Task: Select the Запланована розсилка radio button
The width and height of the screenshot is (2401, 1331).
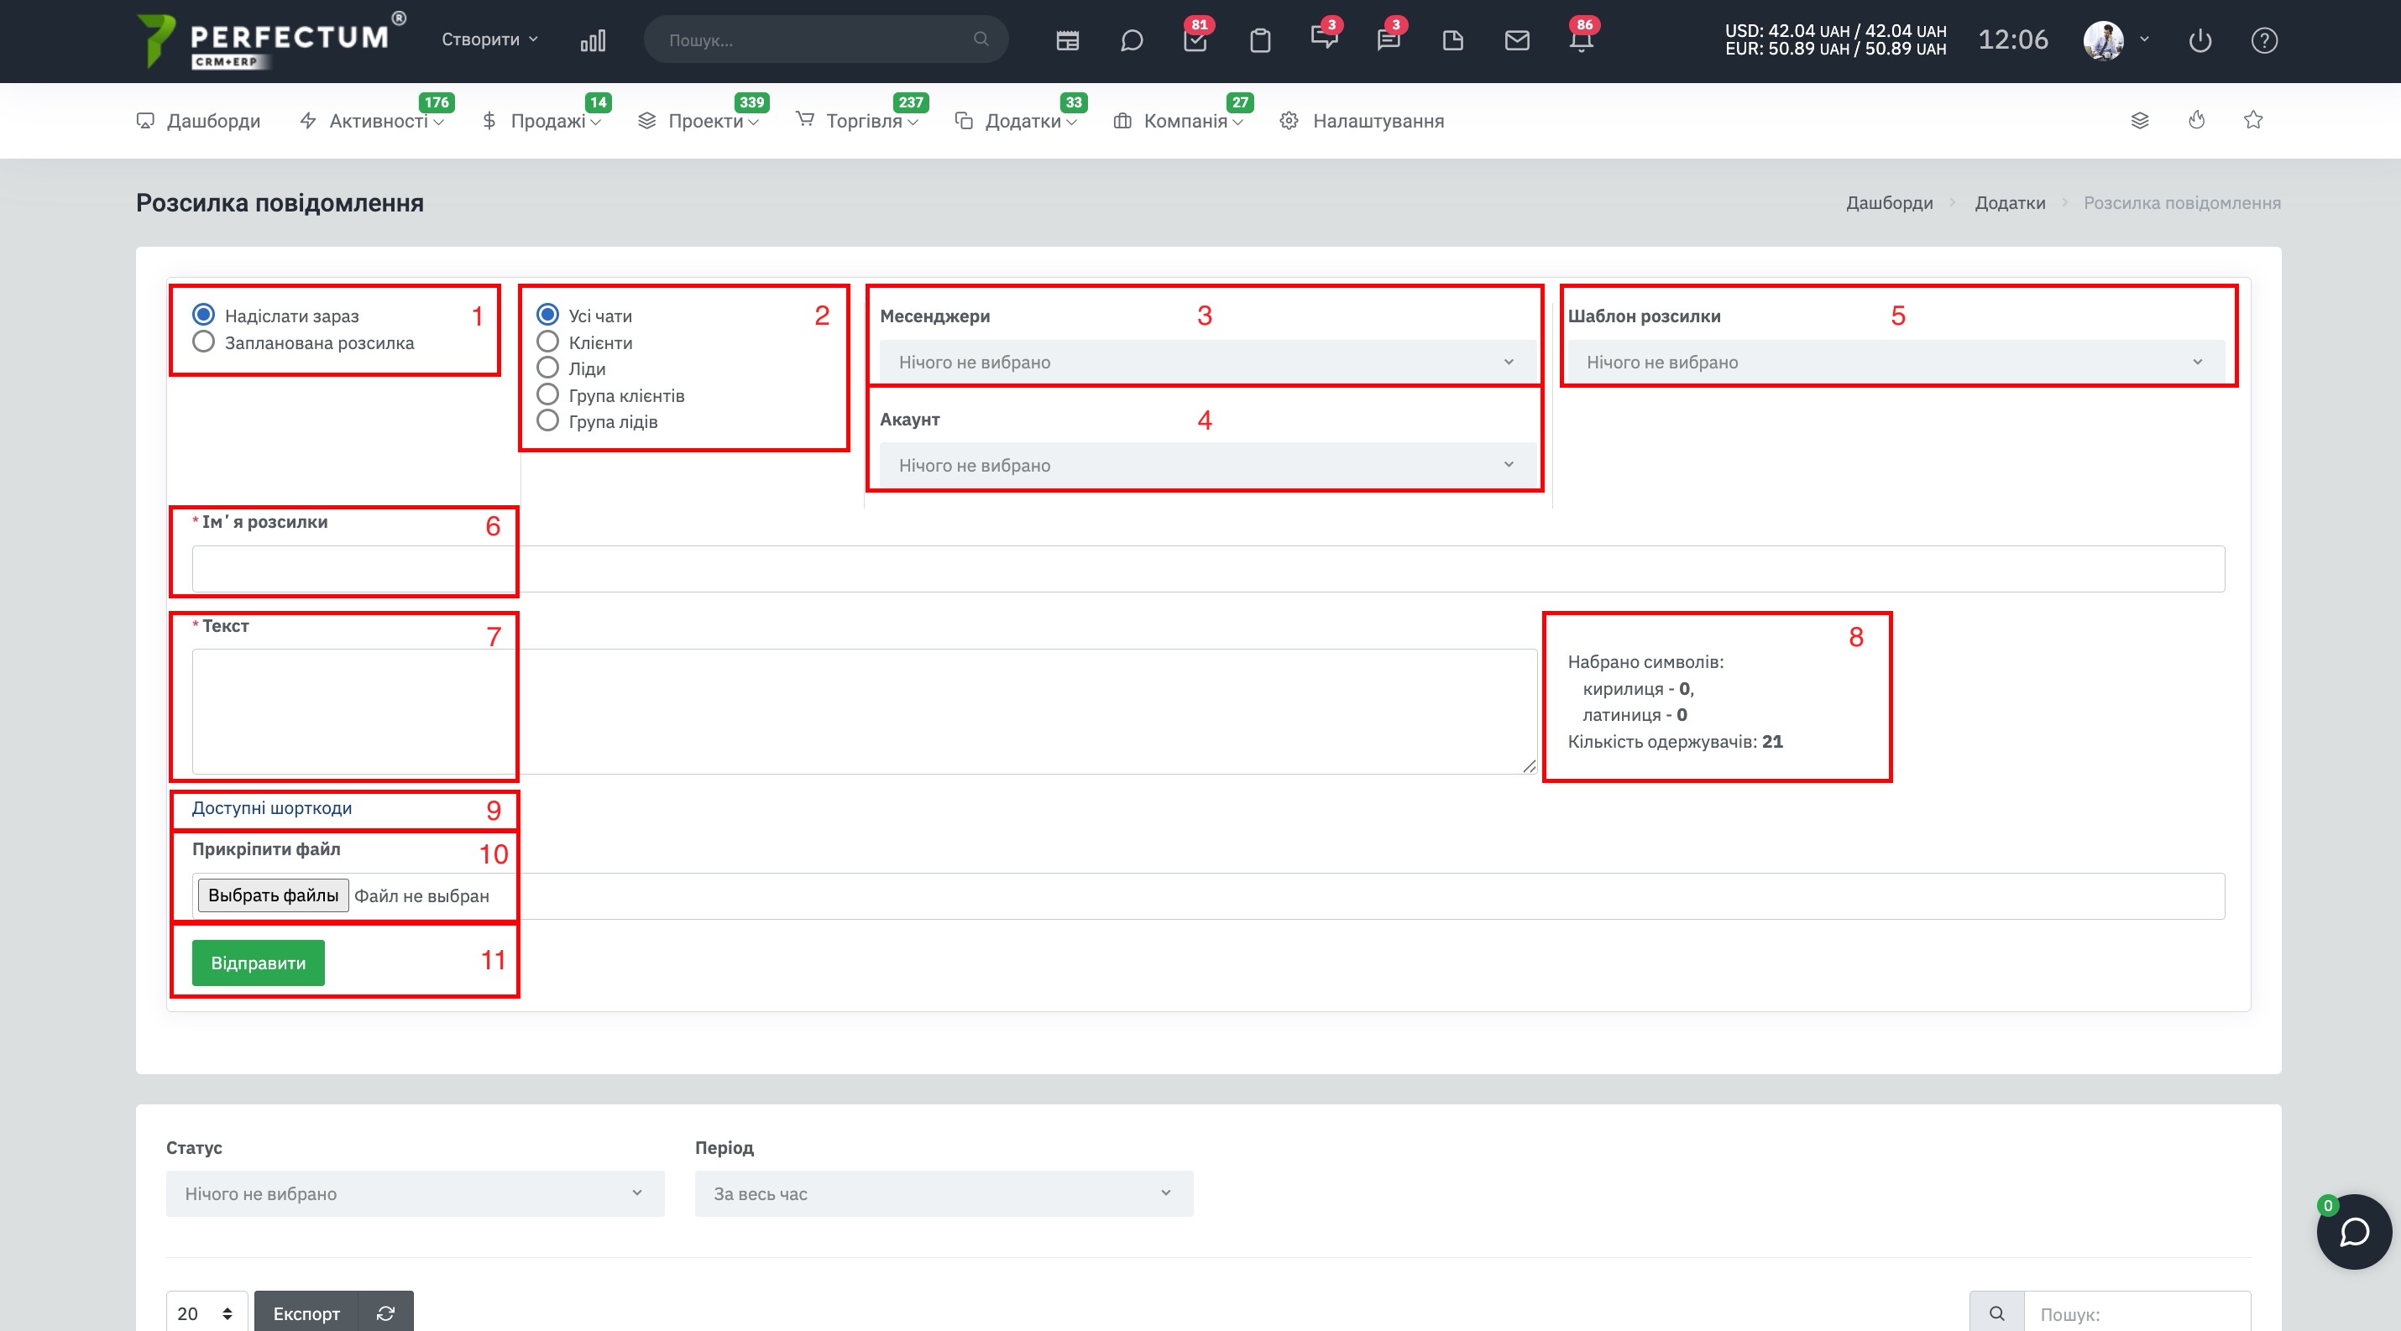Action: tap(203, 342)
